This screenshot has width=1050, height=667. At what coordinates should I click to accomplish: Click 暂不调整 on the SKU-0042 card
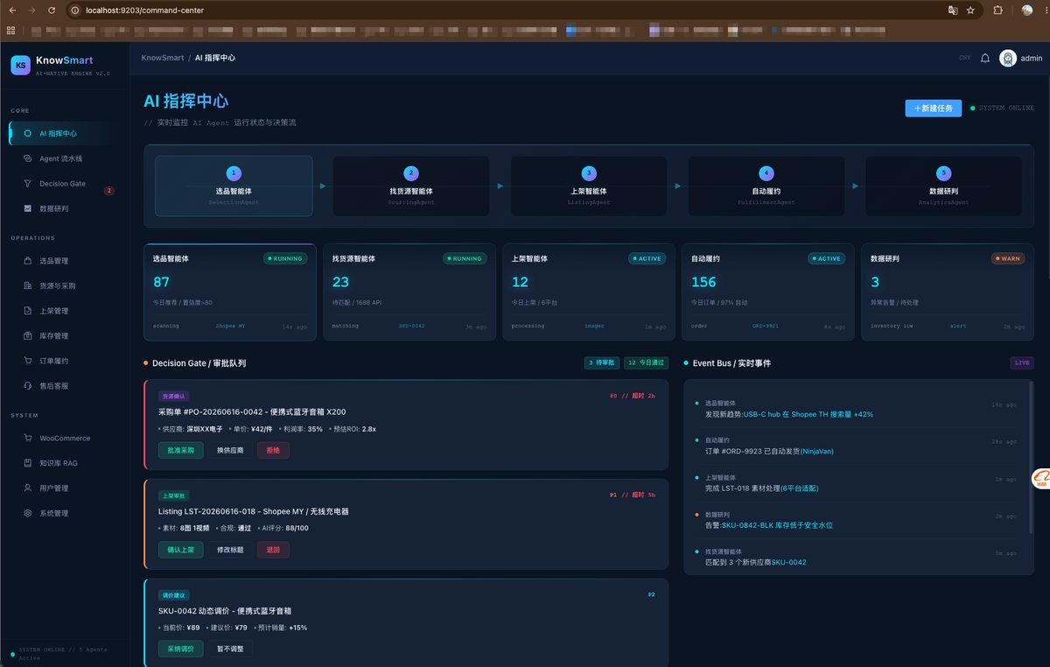230,649
